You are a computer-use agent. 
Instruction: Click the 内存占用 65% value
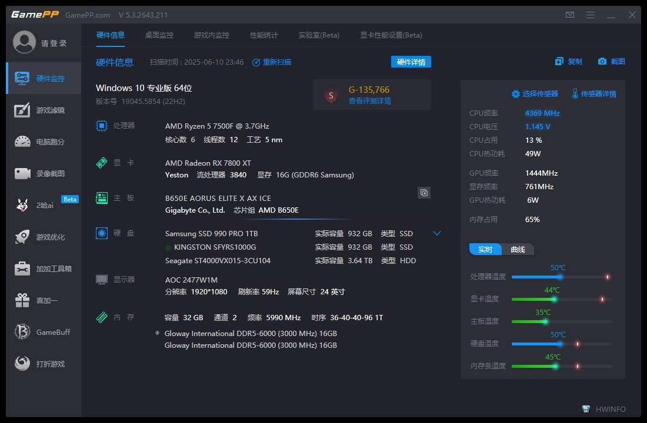click(532, 219)
